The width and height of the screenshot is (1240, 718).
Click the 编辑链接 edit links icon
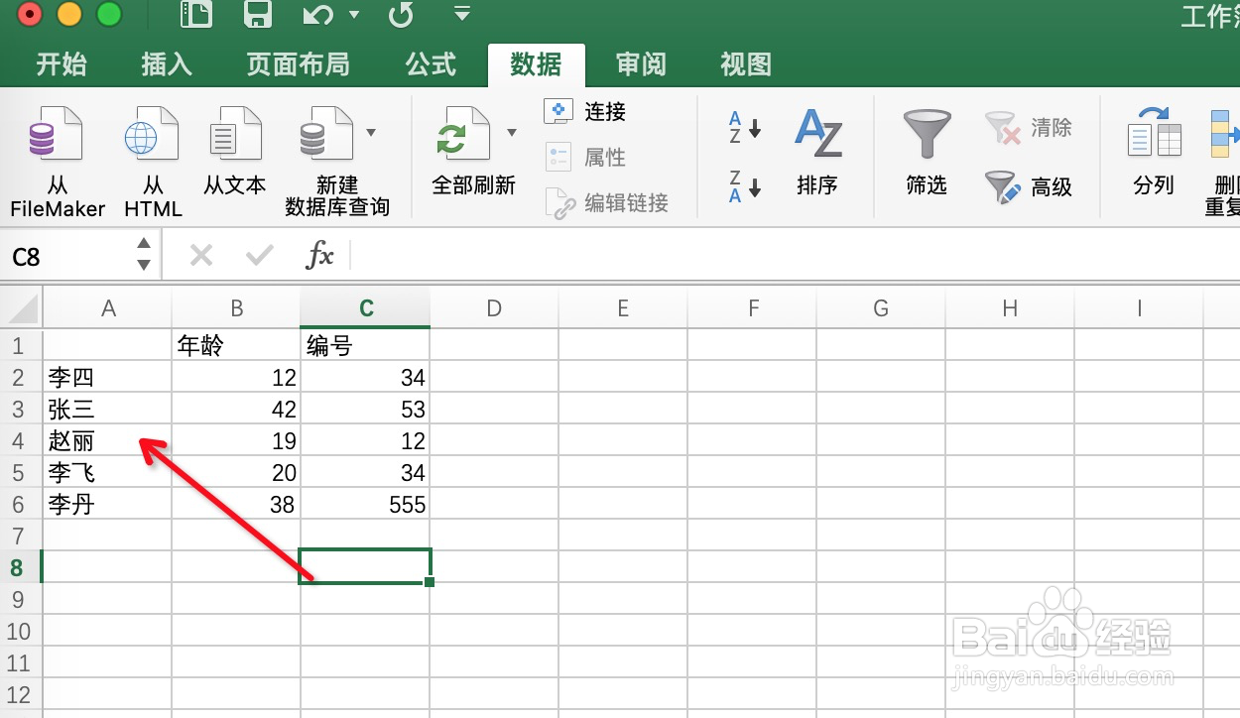pyautogui.click(x=596, y=202)
